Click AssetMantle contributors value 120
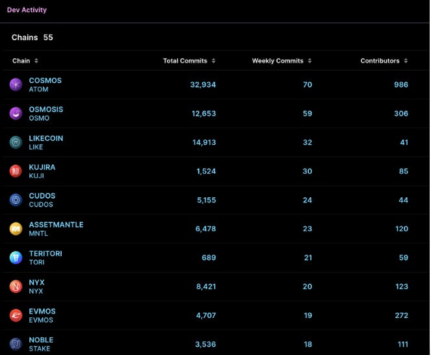This screenshot has width=431, height=355. (x=402, y=228)
